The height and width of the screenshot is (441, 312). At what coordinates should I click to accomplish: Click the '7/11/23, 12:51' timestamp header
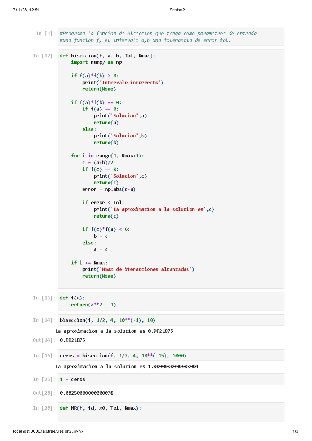(x=26, y=10)
